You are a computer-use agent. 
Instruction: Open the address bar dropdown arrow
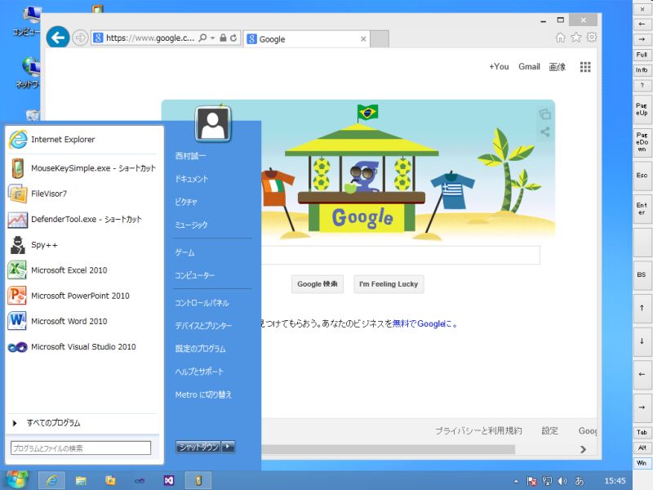click(212, 38)
